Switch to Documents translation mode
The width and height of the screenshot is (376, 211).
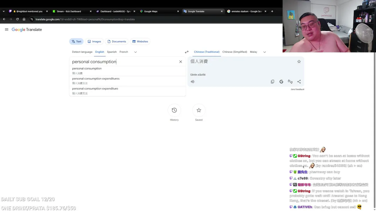[x=117, y=42]
